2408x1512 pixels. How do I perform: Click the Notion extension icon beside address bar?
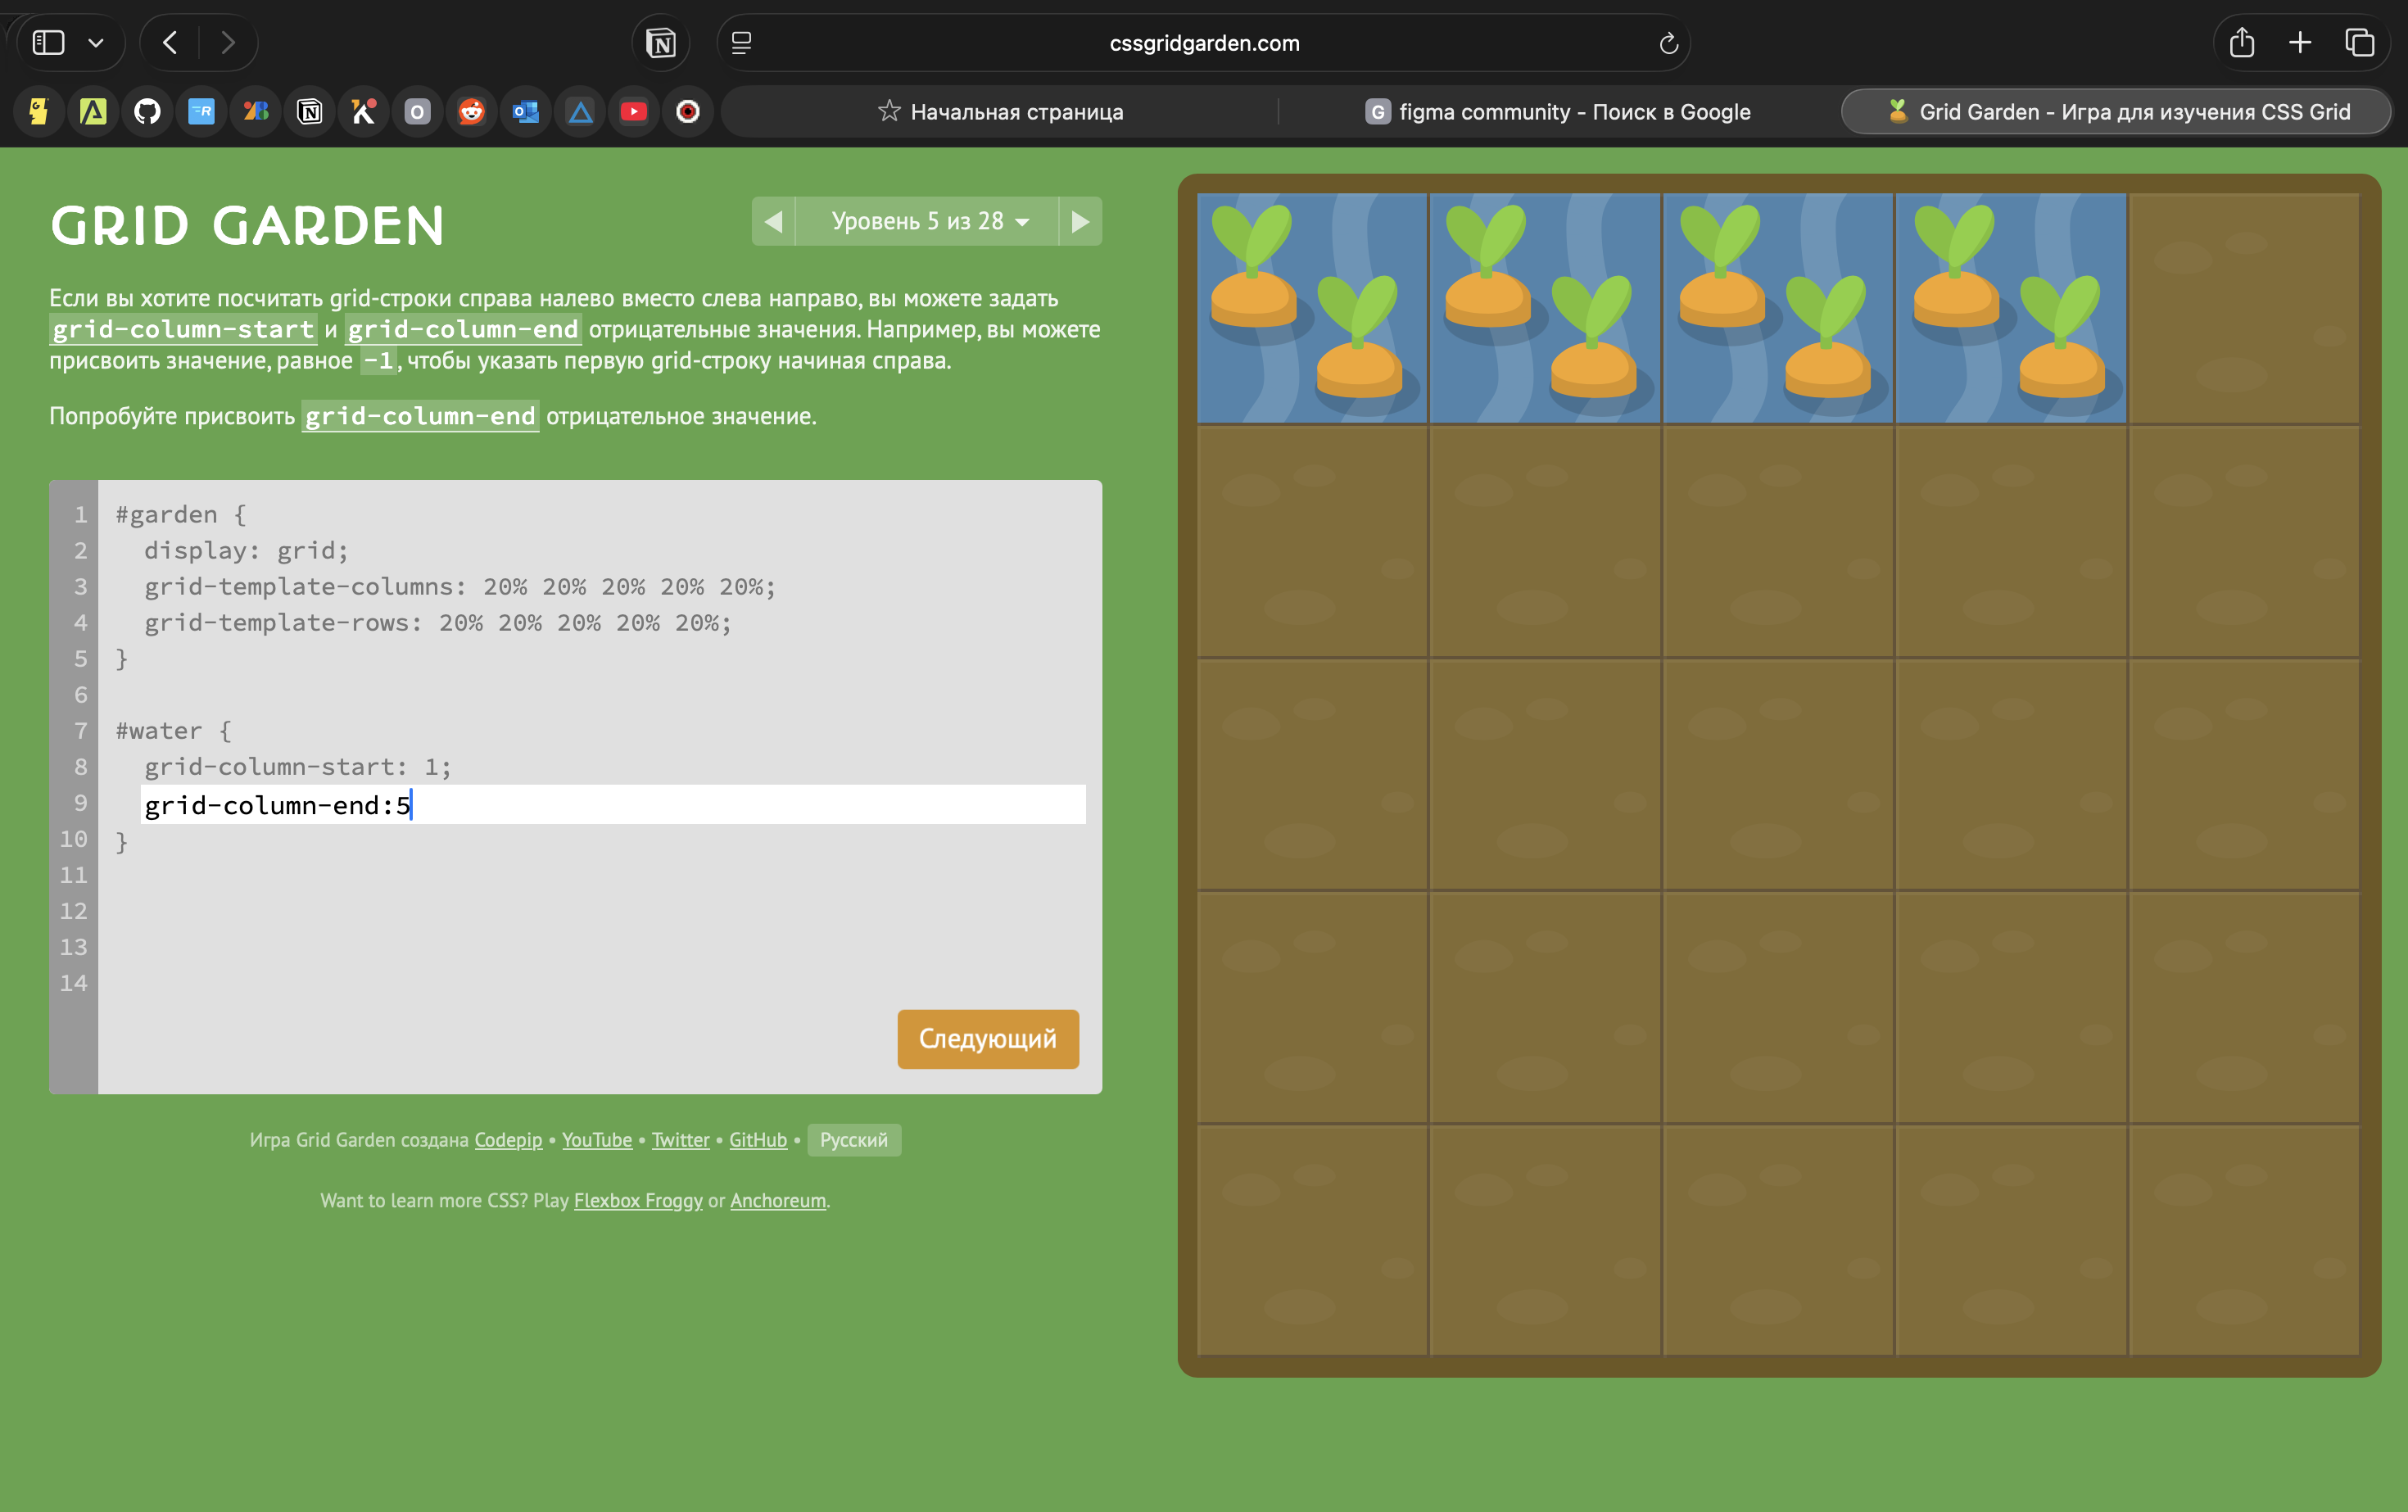661,43
